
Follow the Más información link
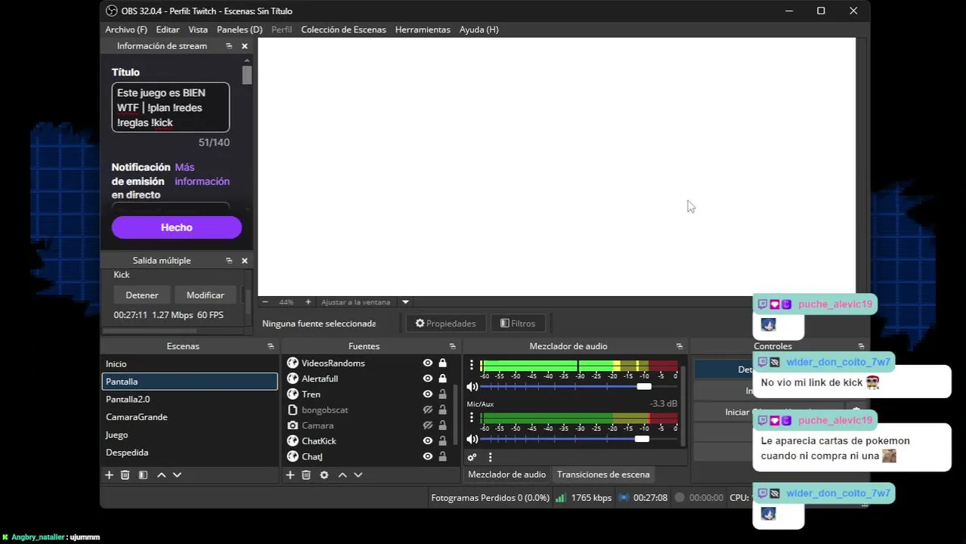point(202,175)
